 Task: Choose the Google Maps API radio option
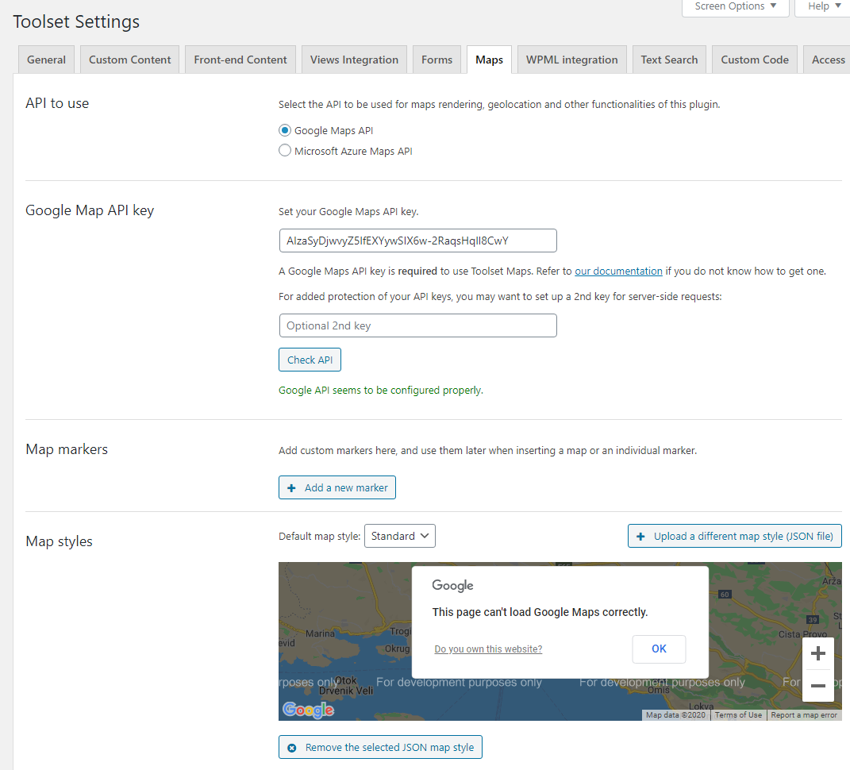tap(285, 130)
